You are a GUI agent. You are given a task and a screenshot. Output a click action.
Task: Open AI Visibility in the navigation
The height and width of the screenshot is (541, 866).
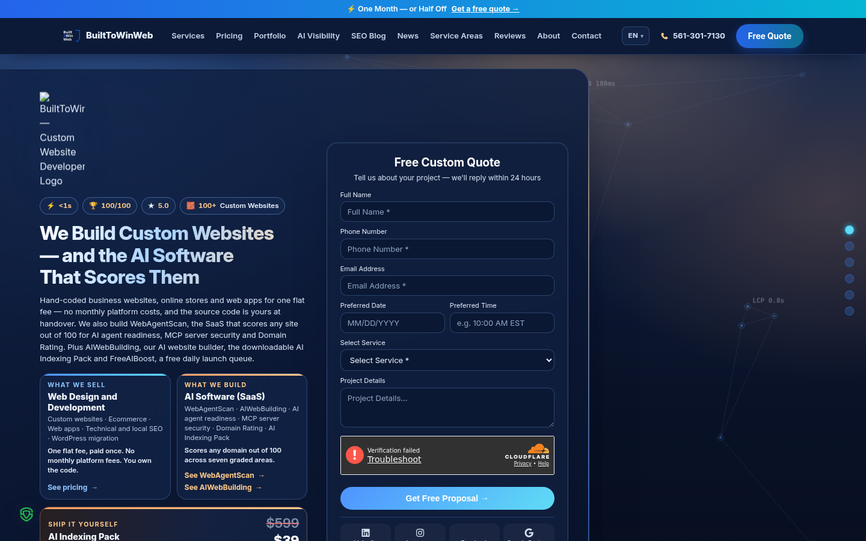point(319,36)
